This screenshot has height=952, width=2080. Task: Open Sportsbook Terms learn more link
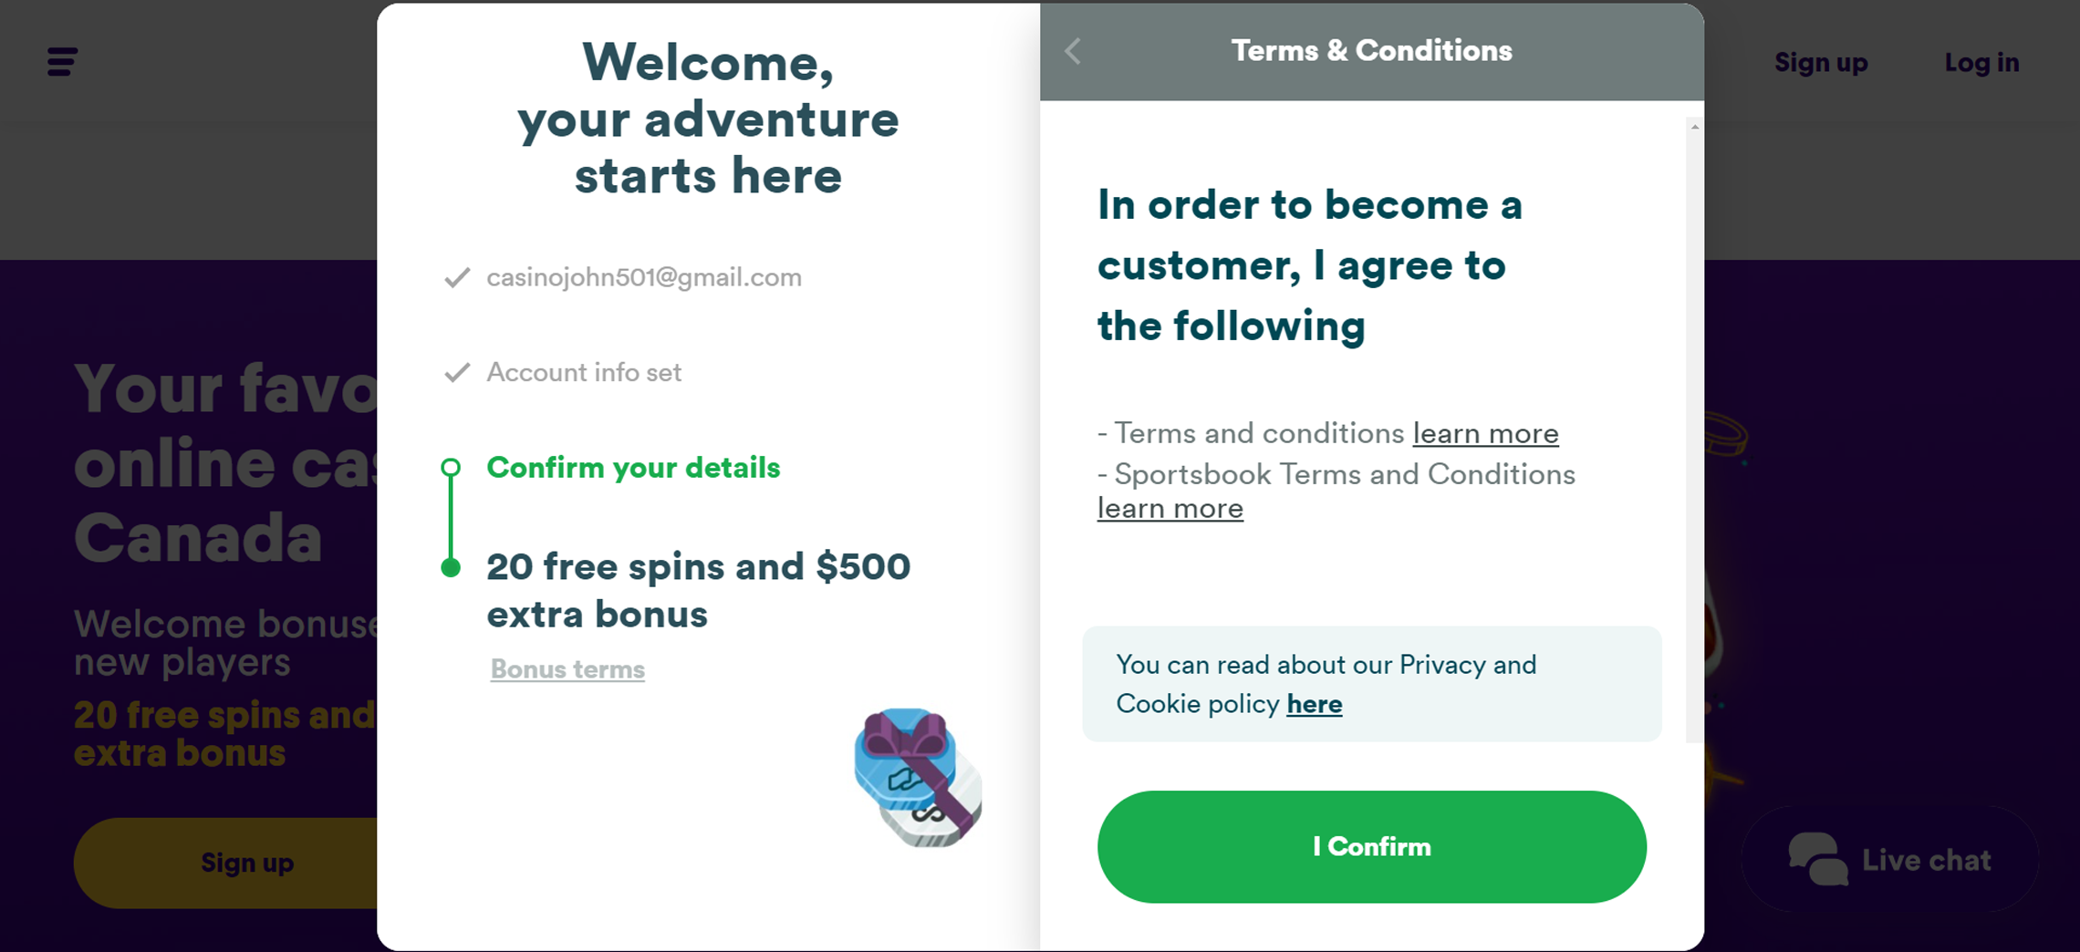[1170, 508]
